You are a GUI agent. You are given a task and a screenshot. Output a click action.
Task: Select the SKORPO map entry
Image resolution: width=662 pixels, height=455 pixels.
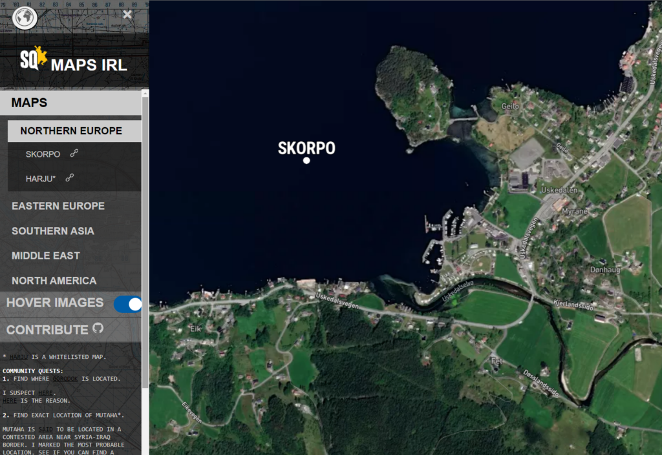43,154
